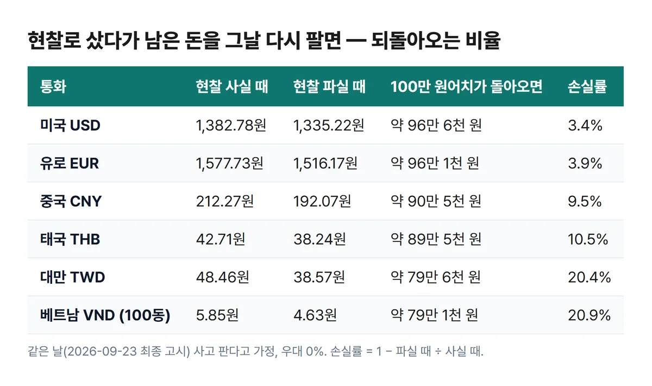Click the '대만 TWD' row label
The image size is (652, 386).
72,277
